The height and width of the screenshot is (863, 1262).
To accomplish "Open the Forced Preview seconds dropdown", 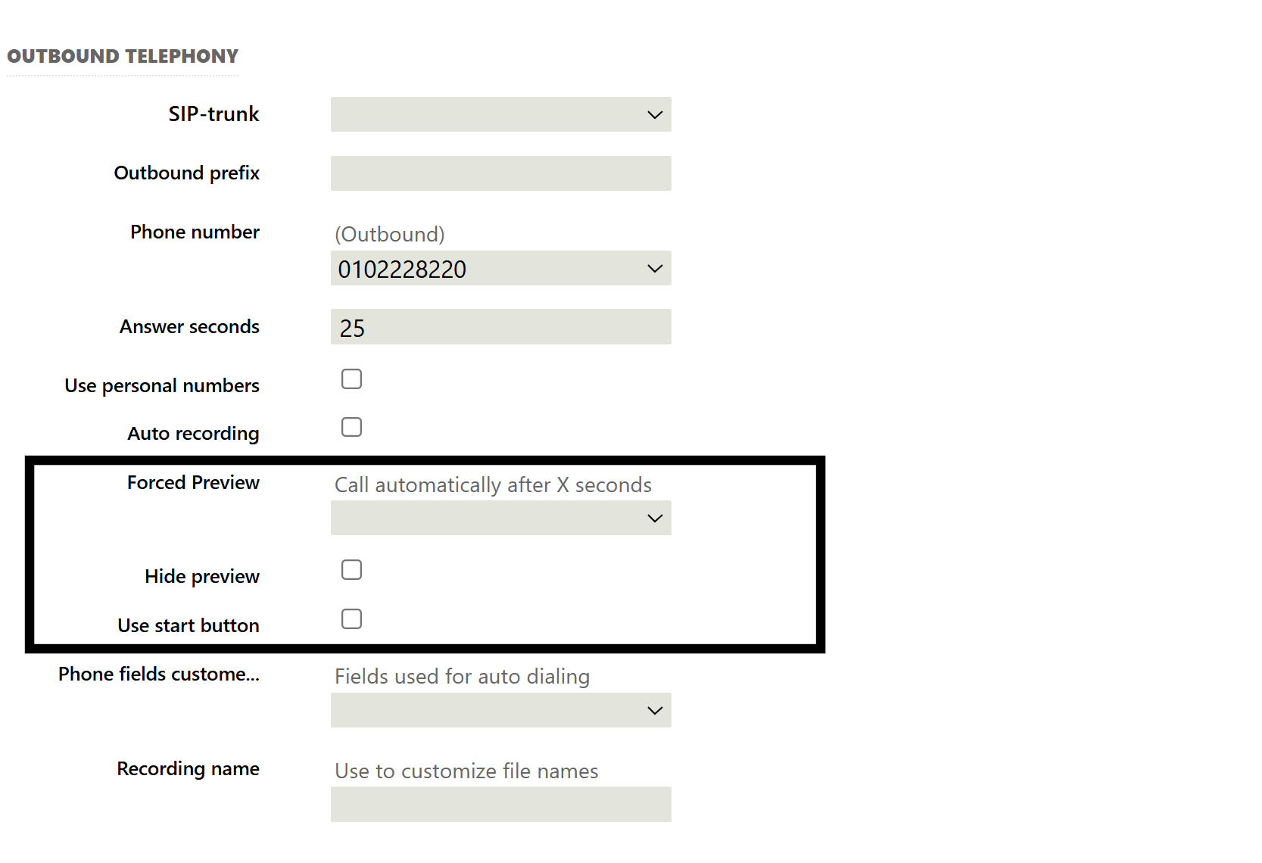I will [500, 519].
